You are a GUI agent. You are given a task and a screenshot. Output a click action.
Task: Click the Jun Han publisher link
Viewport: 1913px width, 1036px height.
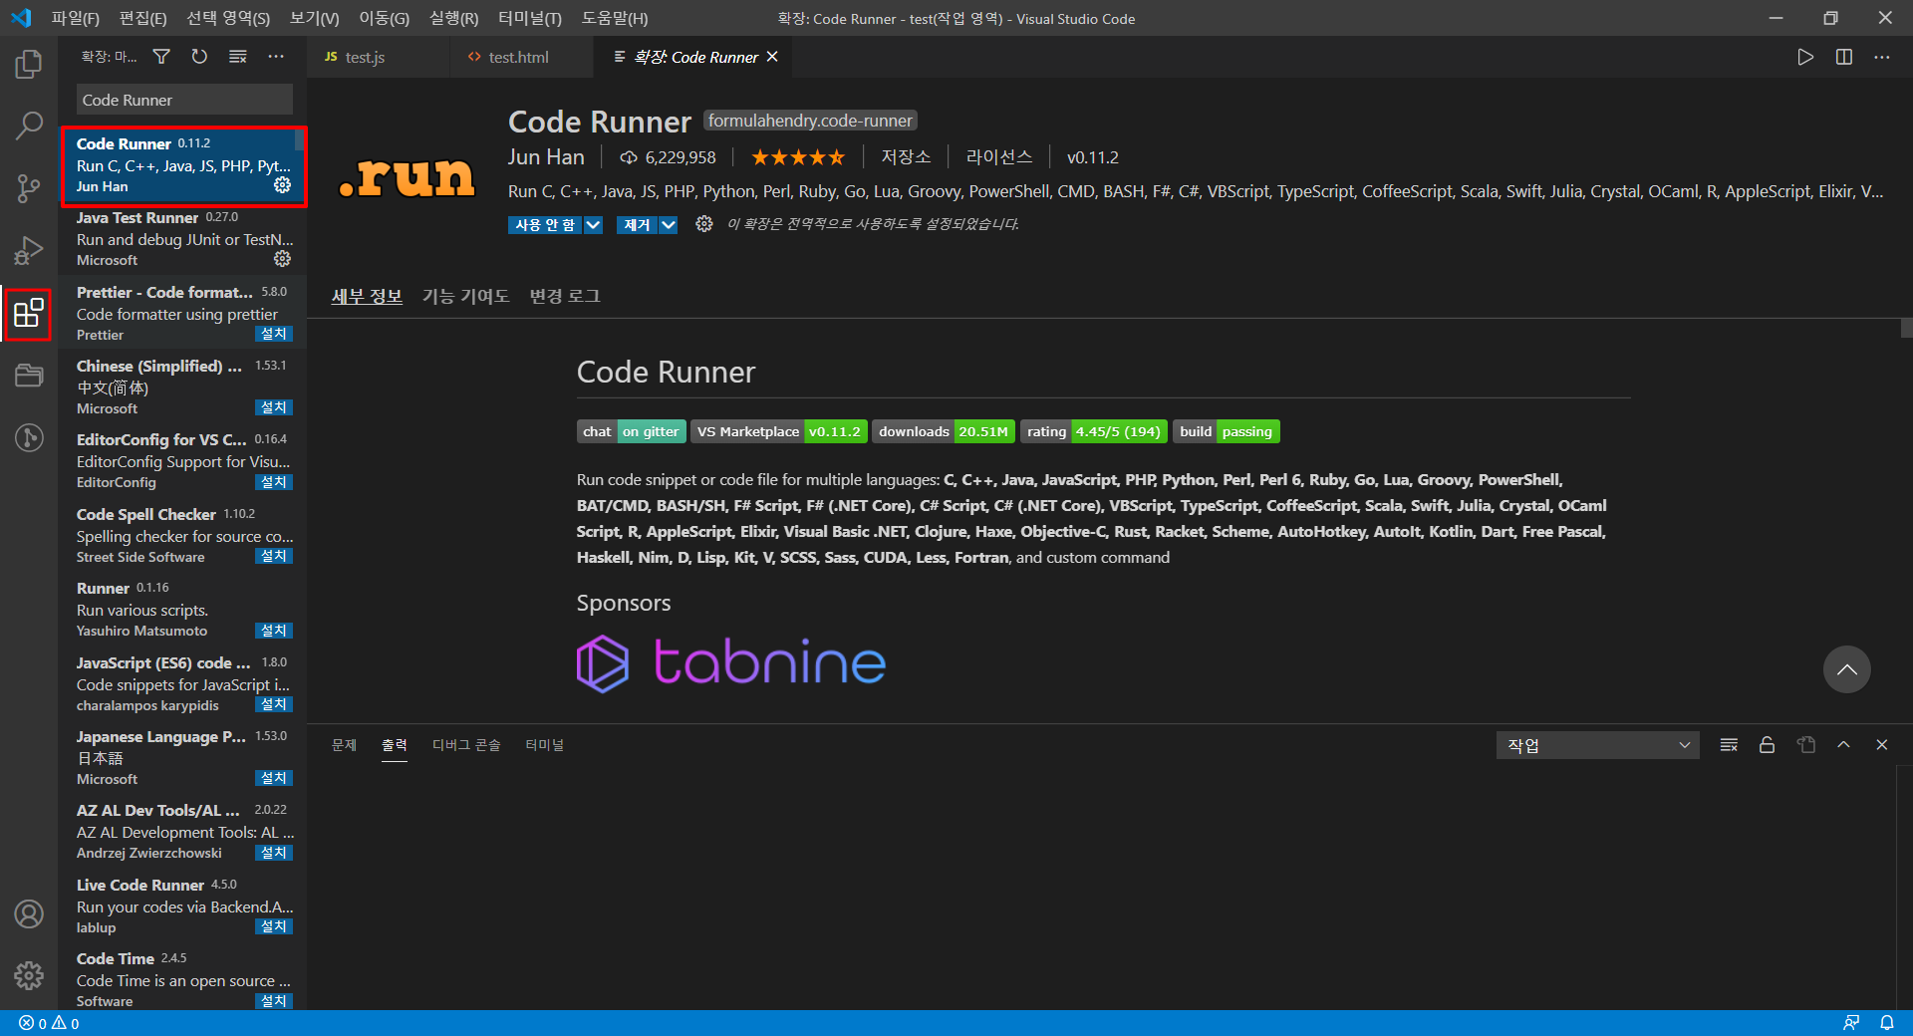[546, 157]
